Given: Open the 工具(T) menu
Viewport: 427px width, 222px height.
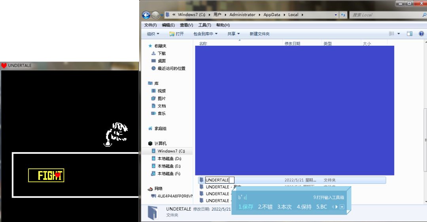Looking at the screenshot, I should coord(204,25).
